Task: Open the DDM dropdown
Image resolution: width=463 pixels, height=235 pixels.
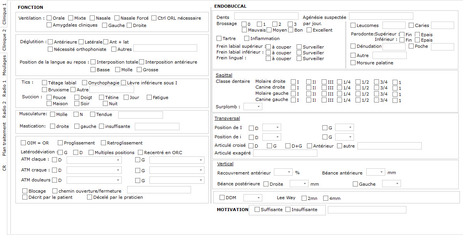Action: (253, 197)
